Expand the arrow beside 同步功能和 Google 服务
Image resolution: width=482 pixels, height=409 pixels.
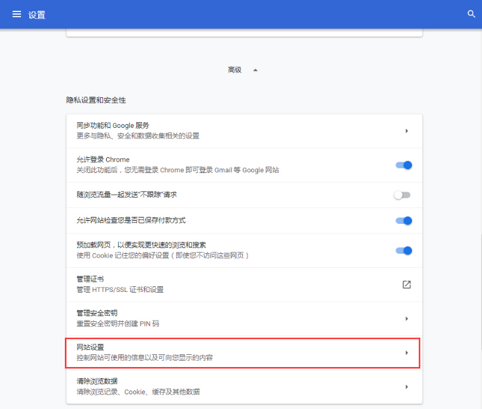(x=406, y=131)
